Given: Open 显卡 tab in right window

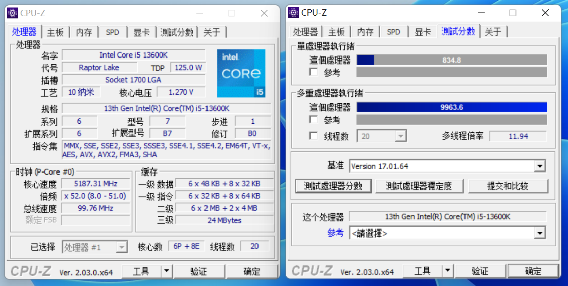Looking at the screenshot, I should 423,32.
